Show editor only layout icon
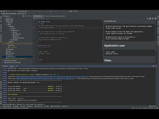This screenshot has width=159, height=119. (147, 19)
